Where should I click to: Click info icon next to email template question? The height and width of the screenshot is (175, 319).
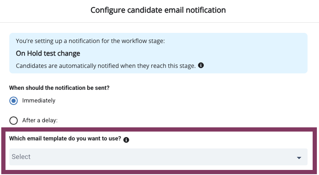click(x=126, y=140)
